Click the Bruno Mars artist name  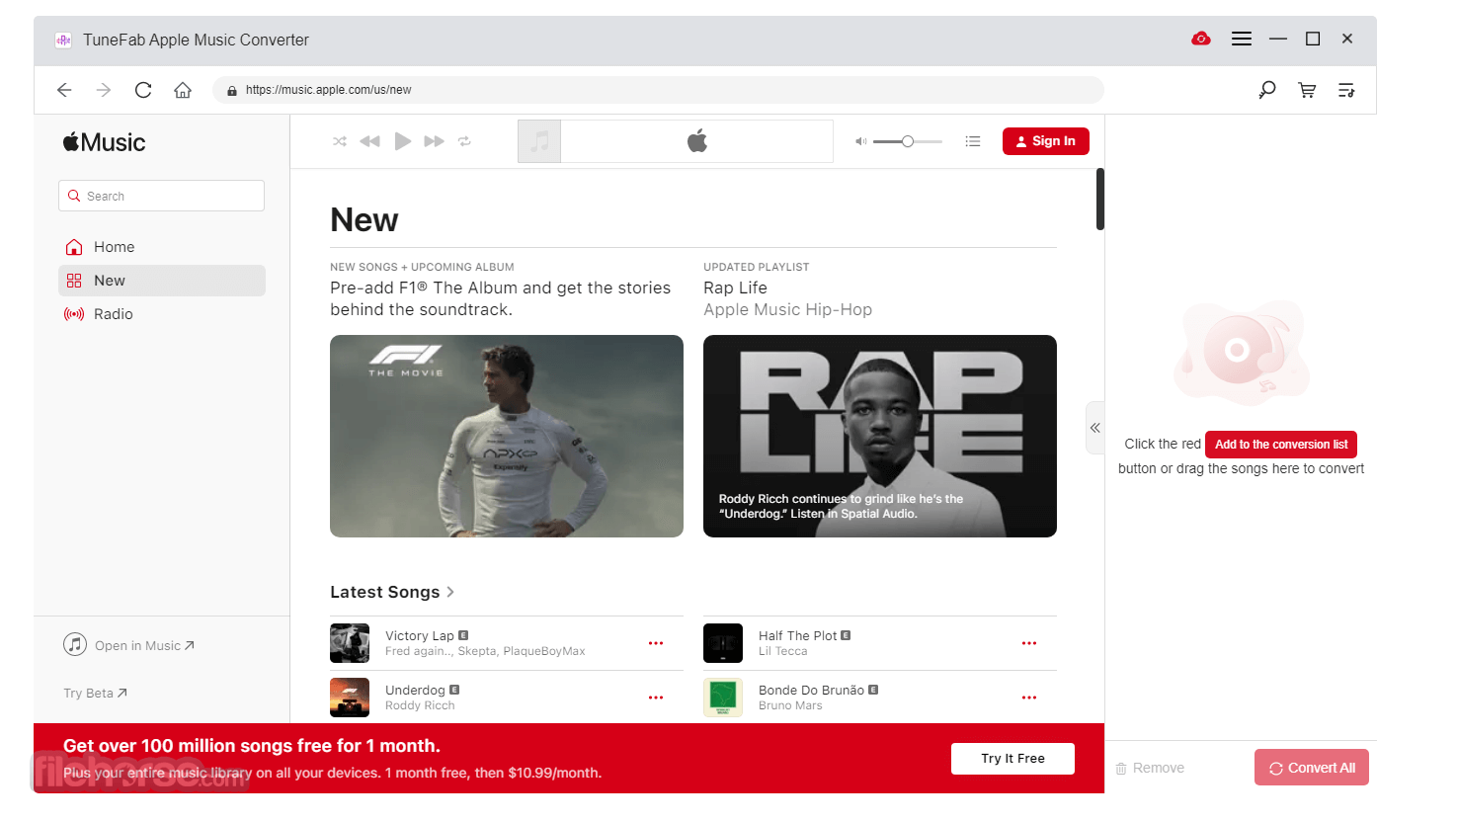(x=790, y=705)
